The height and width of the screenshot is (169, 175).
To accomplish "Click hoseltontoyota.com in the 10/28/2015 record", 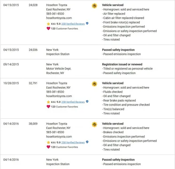I will click(x=59, y=96).
